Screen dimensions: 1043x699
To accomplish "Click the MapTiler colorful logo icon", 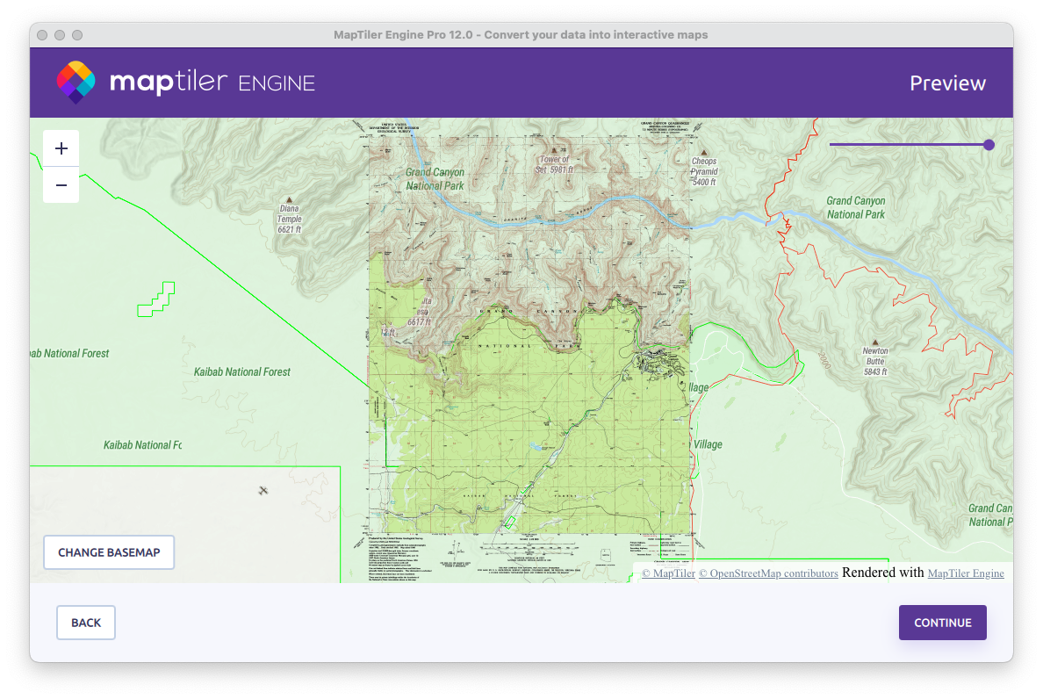I will [x=76, y=83].
